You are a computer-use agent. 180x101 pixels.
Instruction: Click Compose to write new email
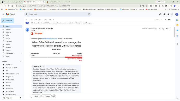tap(8, 21)
